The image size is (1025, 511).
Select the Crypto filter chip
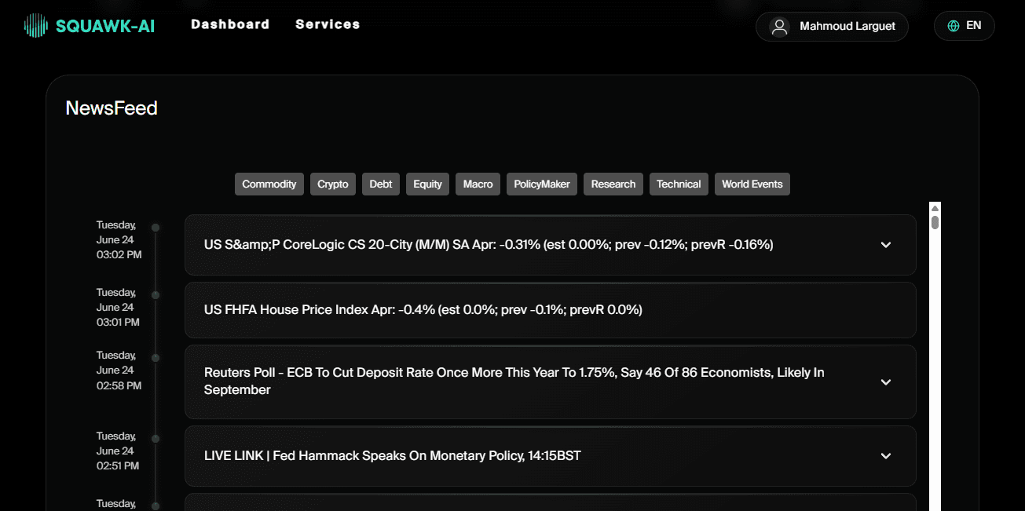(x=332, y=184)
